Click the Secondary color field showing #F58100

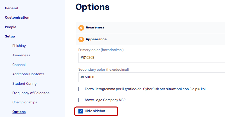point(152,77)
